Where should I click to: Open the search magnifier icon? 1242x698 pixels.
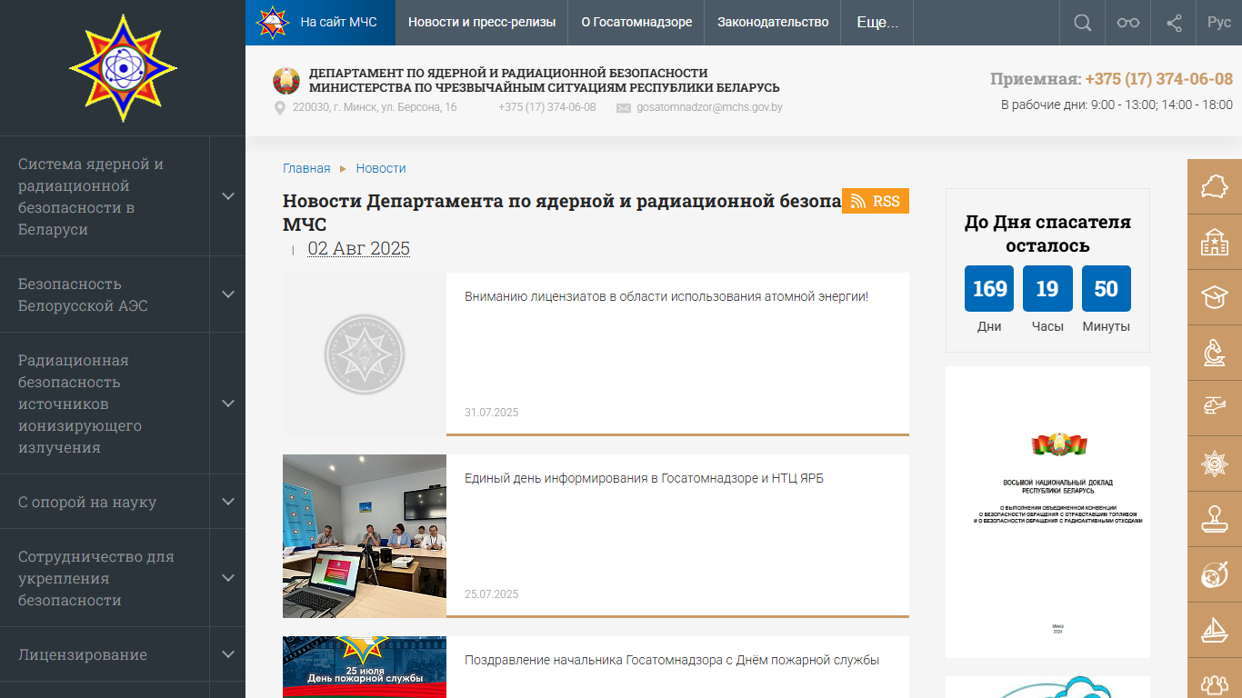tap(1082, 23)
